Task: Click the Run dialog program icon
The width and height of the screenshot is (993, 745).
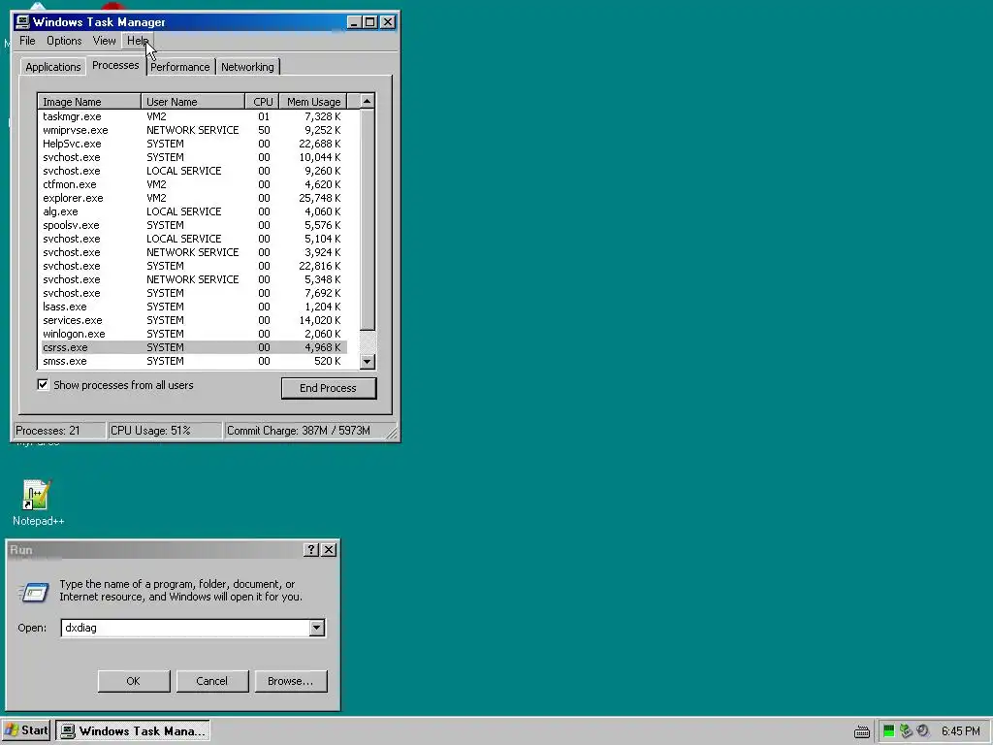Action: (34, 592)
